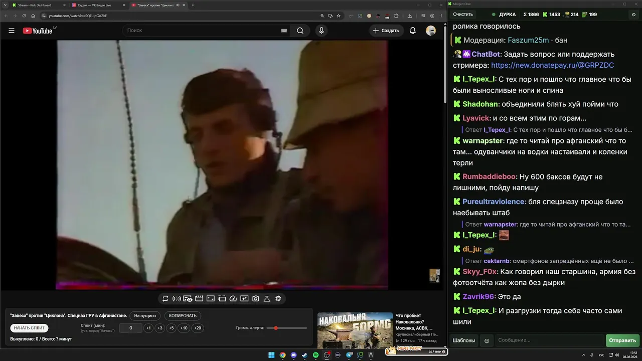Open YouTube notifications bell
This screenshot has width=642, height=361.
tap(413, 31)
